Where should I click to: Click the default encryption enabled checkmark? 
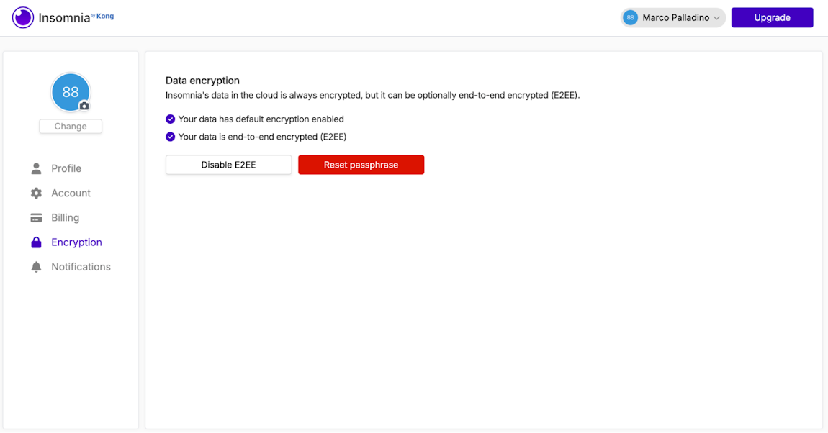170,119
